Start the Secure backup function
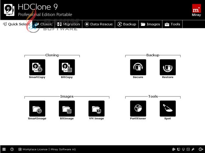 click(138, 67)
